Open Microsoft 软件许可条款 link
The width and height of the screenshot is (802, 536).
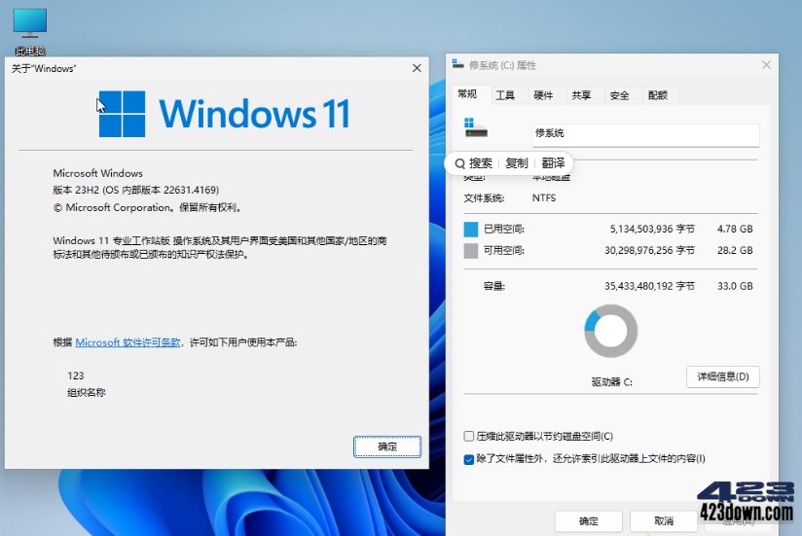128,342
